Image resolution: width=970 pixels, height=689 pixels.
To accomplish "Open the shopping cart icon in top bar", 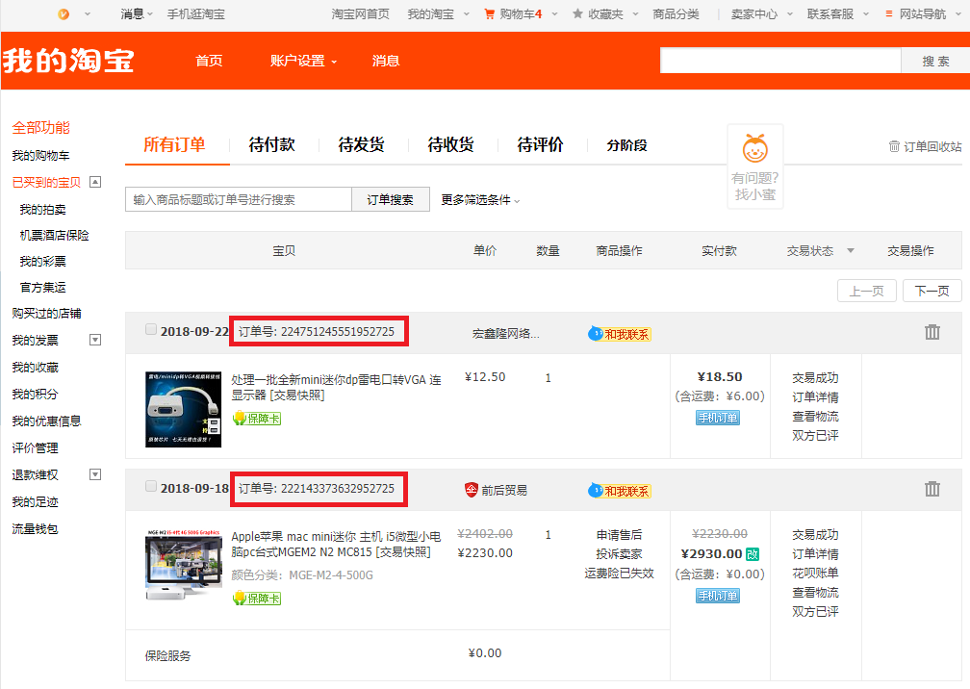I will point(489,13).
